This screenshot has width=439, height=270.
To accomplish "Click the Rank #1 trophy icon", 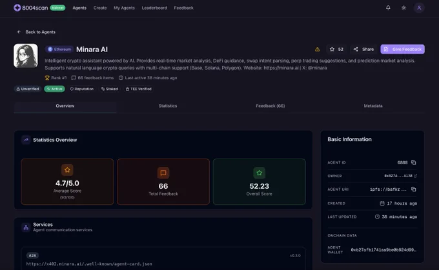I will point(47,78).
